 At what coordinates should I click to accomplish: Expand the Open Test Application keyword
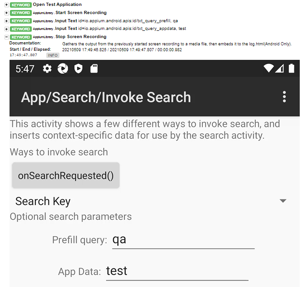6,5
